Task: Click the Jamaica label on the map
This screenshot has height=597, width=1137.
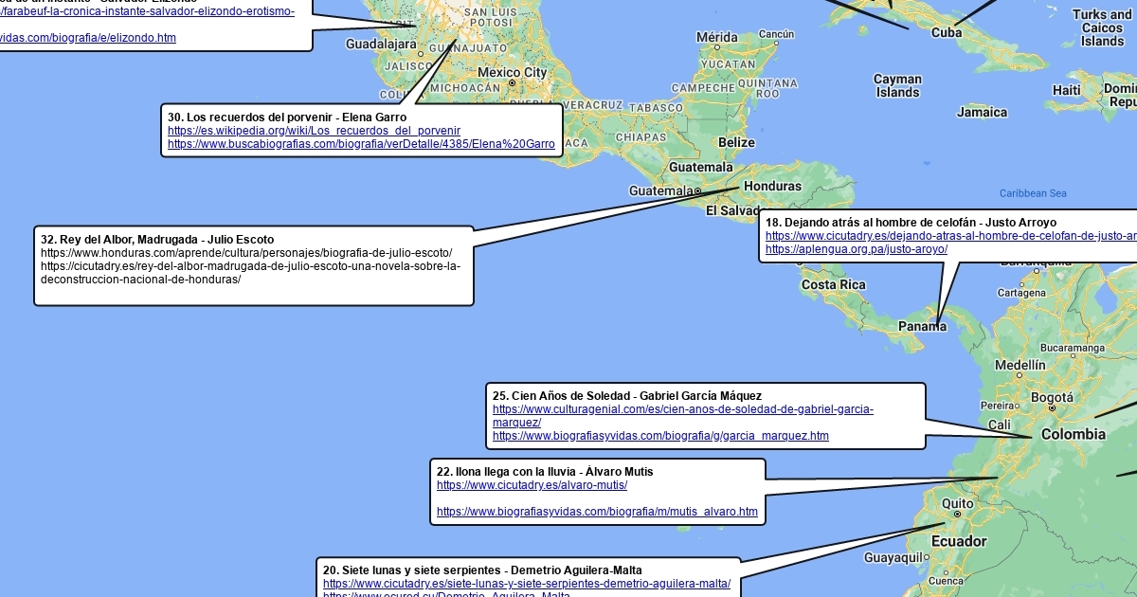Action: point(983,112)
